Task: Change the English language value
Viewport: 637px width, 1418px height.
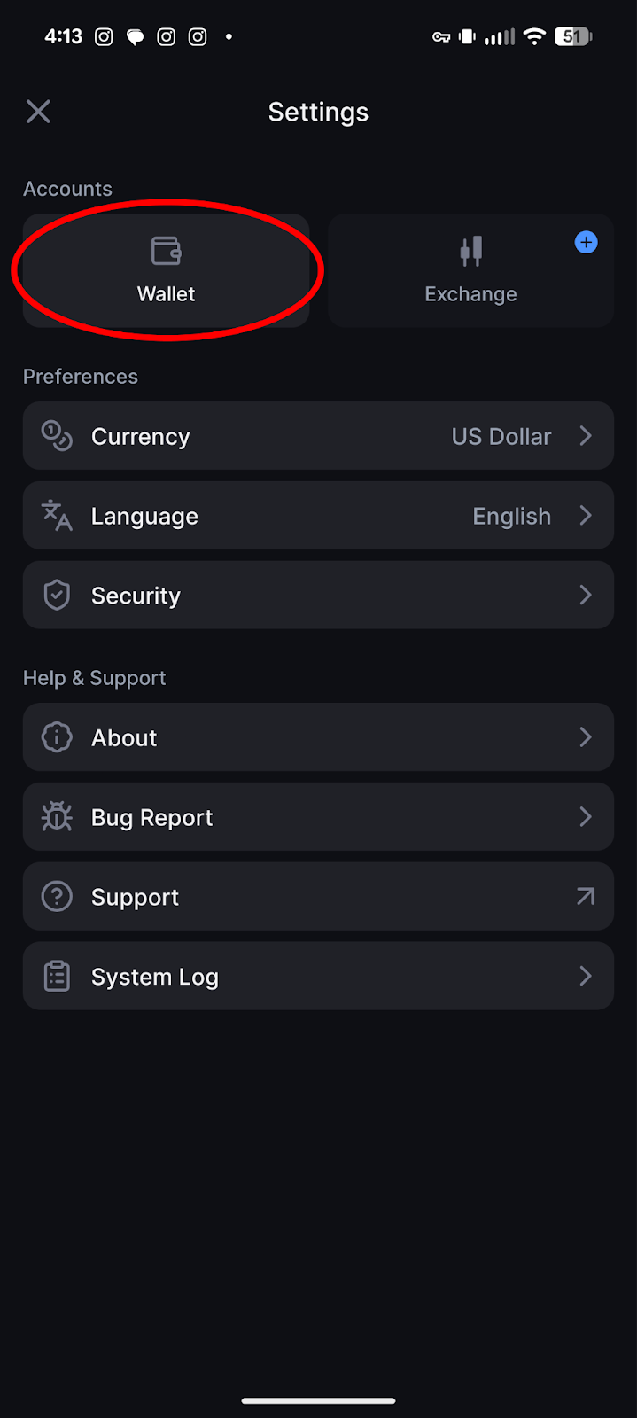Action: pos(511,517)
